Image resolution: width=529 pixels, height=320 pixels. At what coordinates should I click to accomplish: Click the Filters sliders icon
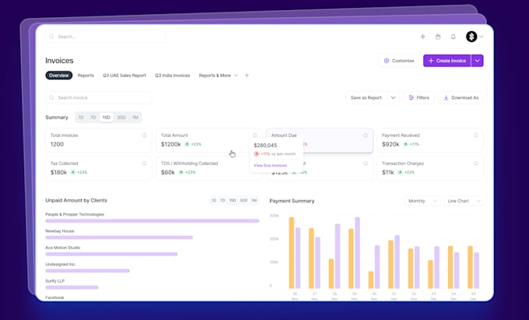pos(411,97)
